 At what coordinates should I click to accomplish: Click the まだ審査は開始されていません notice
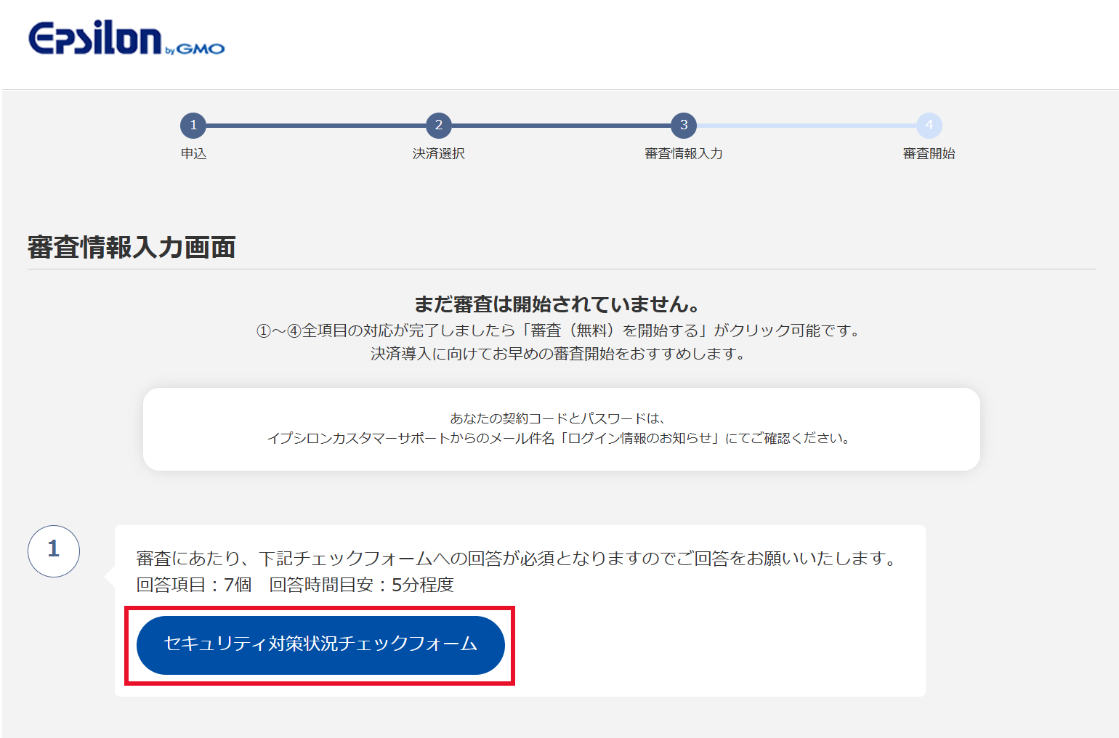(x=557, y=304)
